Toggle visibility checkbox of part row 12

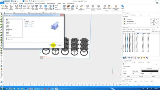(x=125, y=48)
